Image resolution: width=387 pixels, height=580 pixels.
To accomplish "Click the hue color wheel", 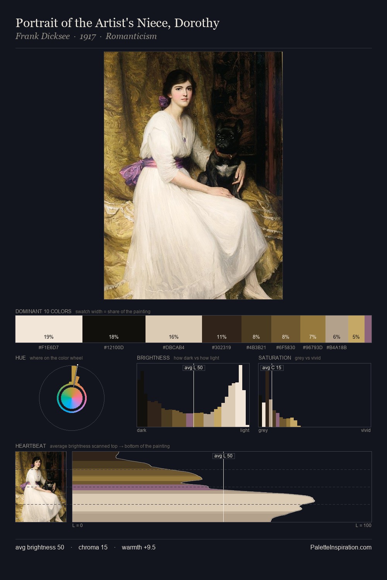I will click(x=72, y=398).
